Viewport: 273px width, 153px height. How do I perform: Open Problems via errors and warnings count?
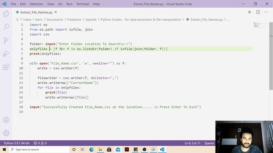(40, 143)
